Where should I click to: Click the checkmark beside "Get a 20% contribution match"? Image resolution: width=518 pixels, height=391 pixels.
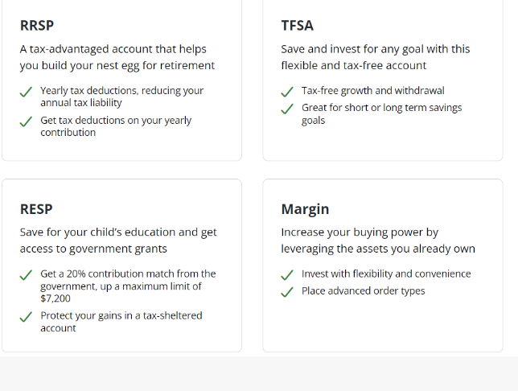27,275
